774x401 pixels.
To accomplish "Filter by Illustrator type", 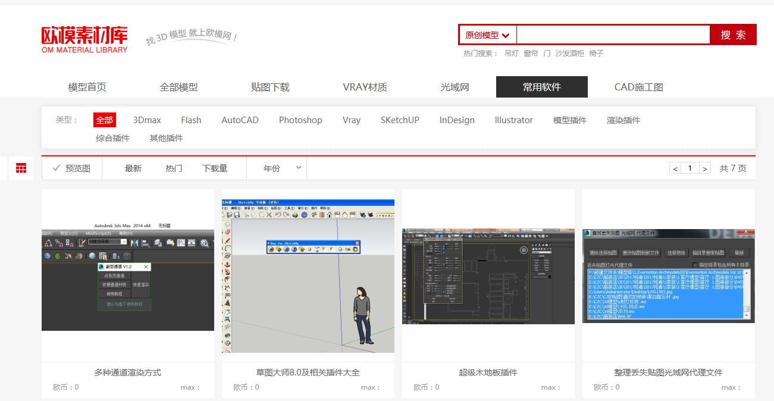I will pos(513,120).
